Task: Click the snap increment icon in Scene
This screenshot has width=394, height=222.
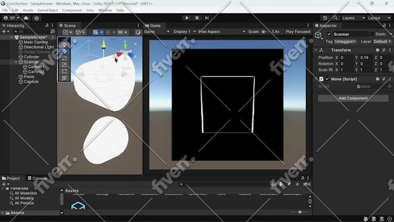Action: point(108,32)
